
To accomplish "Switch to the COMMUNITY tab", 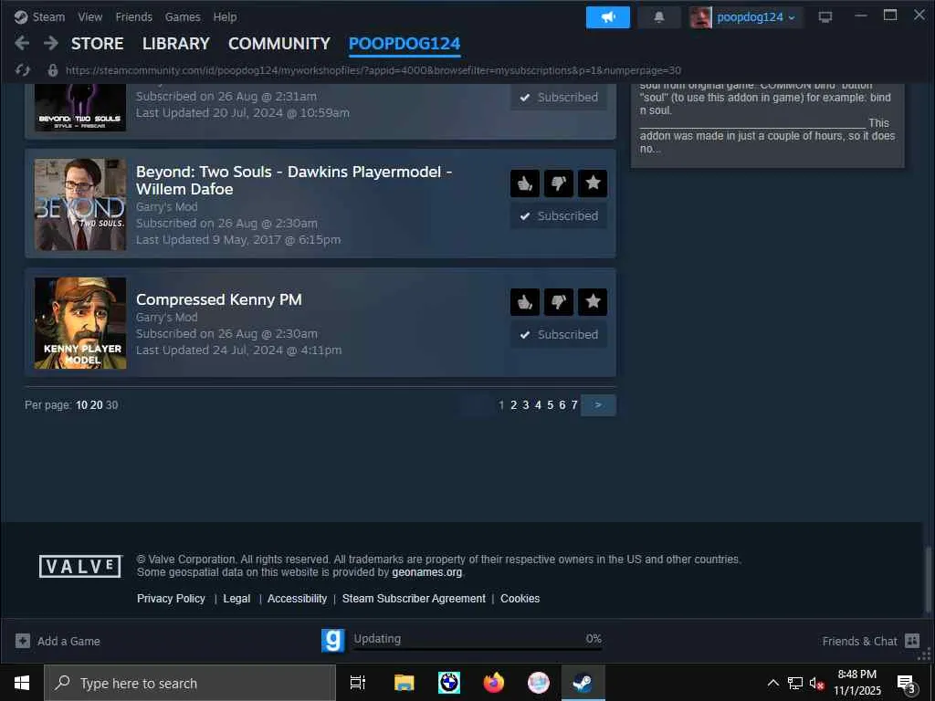I will coord(279,44).
